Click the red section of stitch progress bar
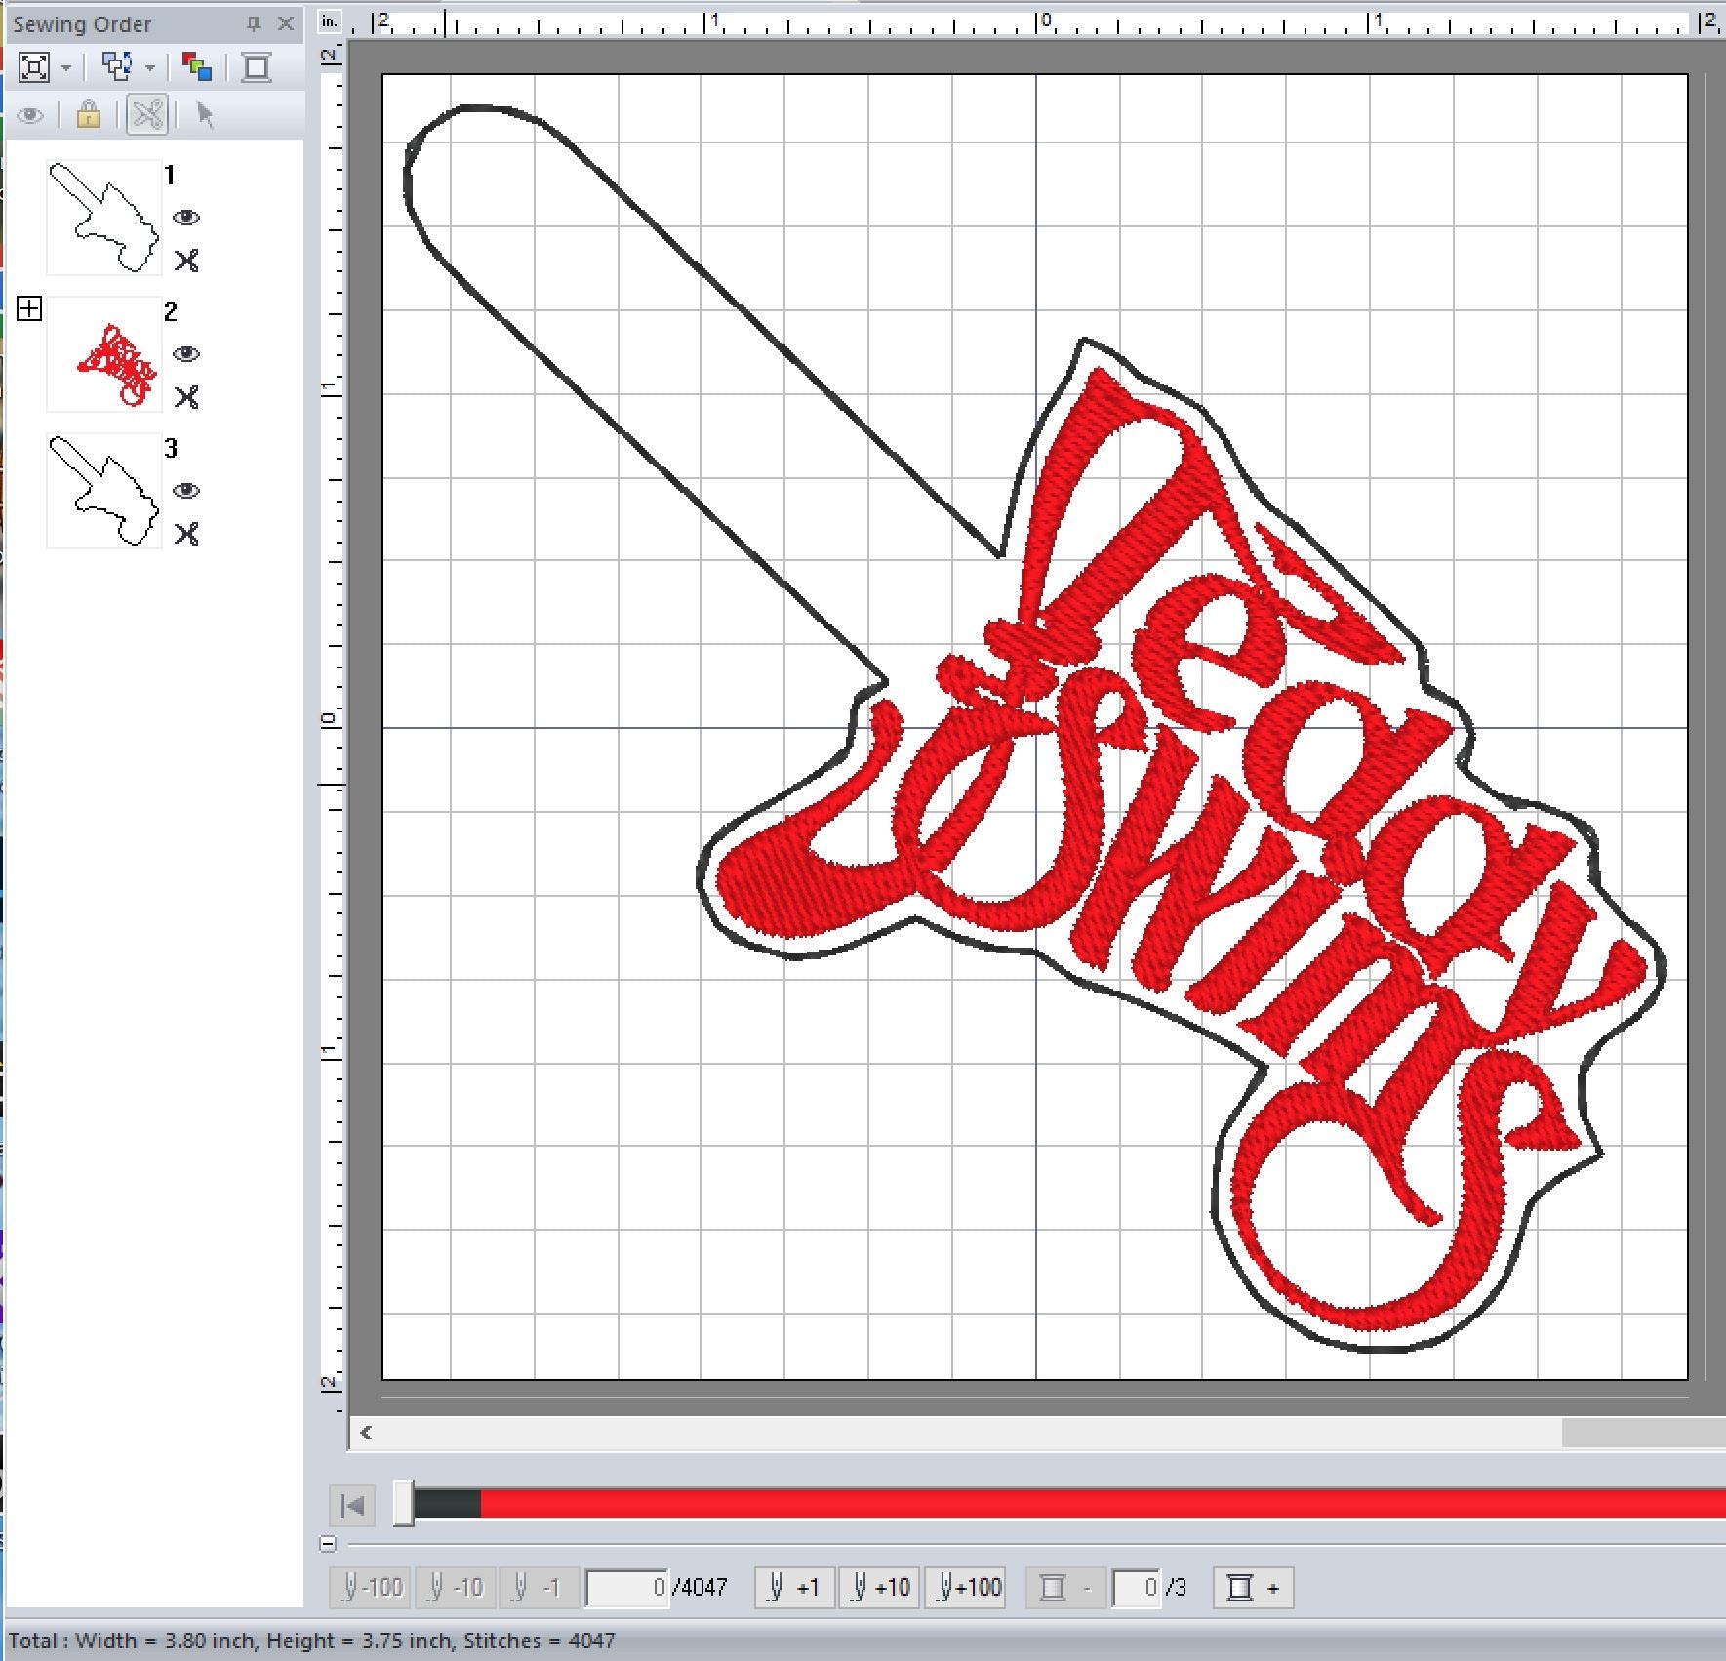The width and height of the screenshot is (1726, 1661). pos(1103,1504)
